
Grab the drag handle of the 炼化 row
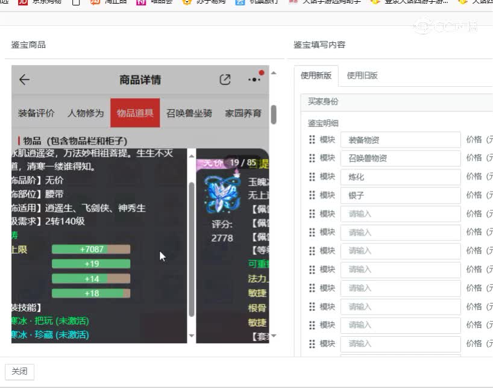312,177
